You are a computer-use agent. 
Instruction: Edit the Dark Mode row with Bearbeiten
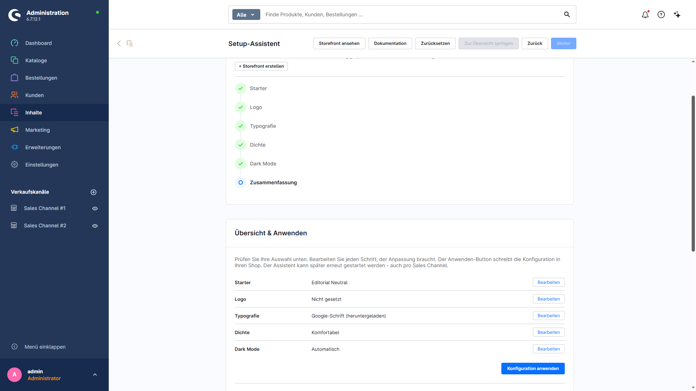point(548,349)
